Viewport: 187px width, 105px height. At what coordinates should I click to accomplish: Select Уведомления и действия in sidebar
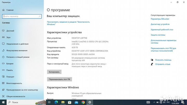15,44
